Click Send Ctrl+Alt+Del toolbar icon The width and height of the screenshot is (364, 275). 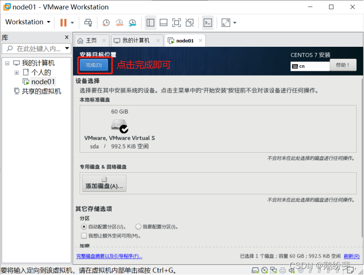click(88, 23)
